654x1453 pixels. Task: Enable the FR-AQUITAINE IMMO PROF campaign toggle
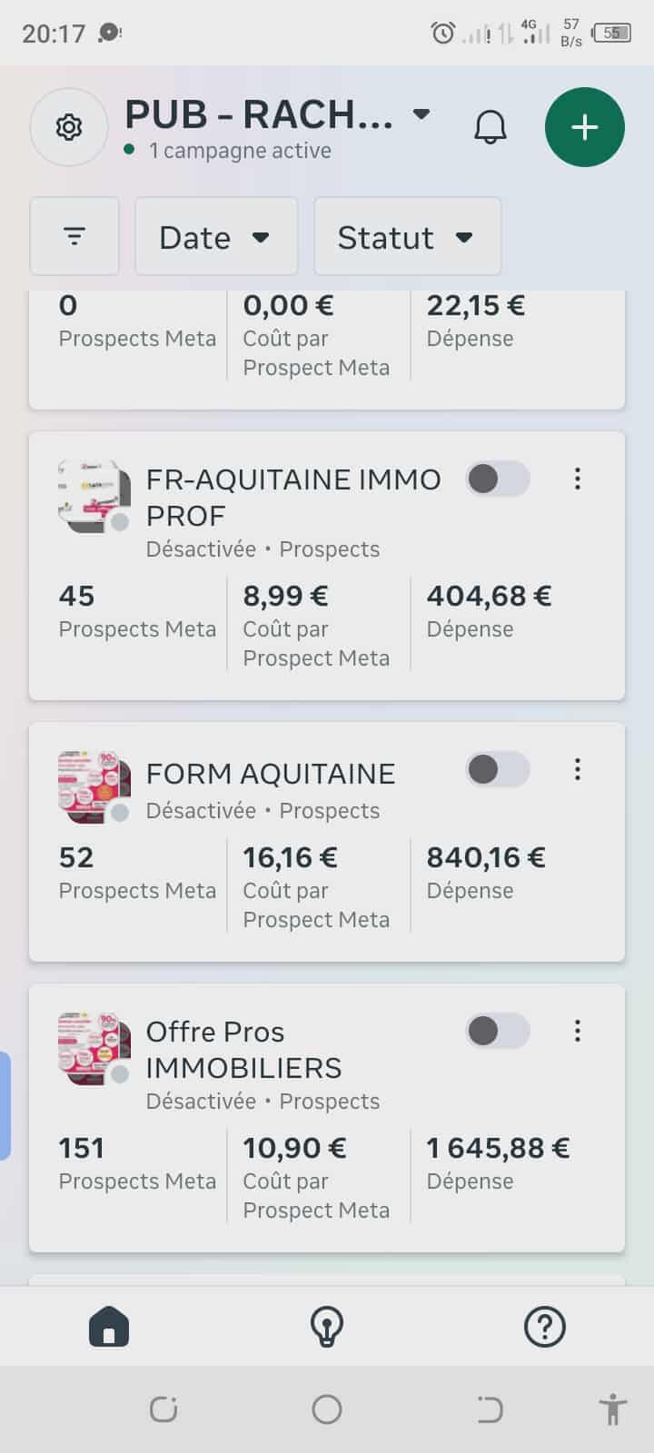[498, 479]
